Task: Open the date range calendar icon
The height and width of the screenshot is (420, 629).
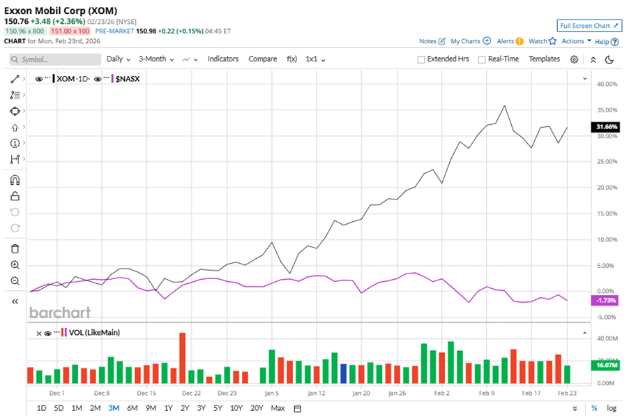Action: pos(297,409)
